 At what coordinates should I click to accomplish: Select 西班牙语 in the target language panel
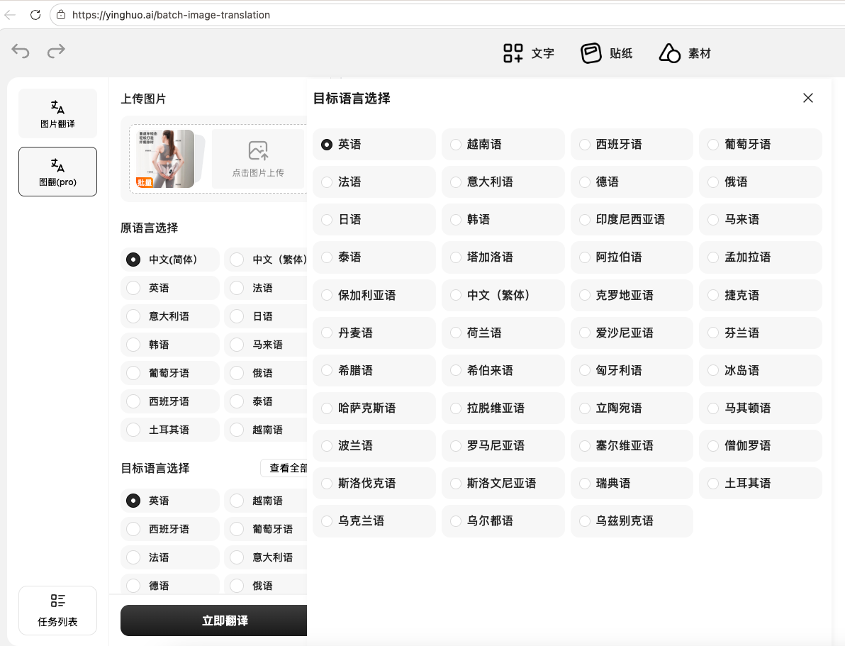point(632,144)
